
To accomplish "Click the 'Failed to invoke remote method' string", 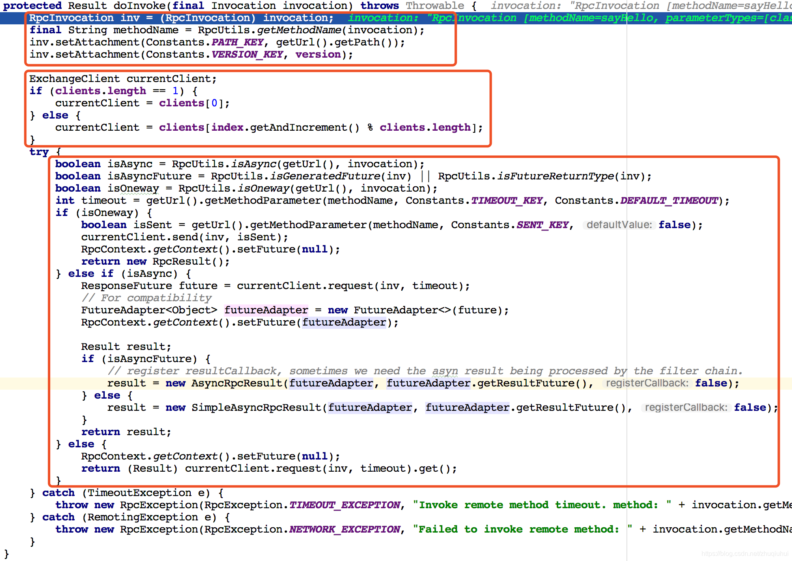I will pos(523,529).
